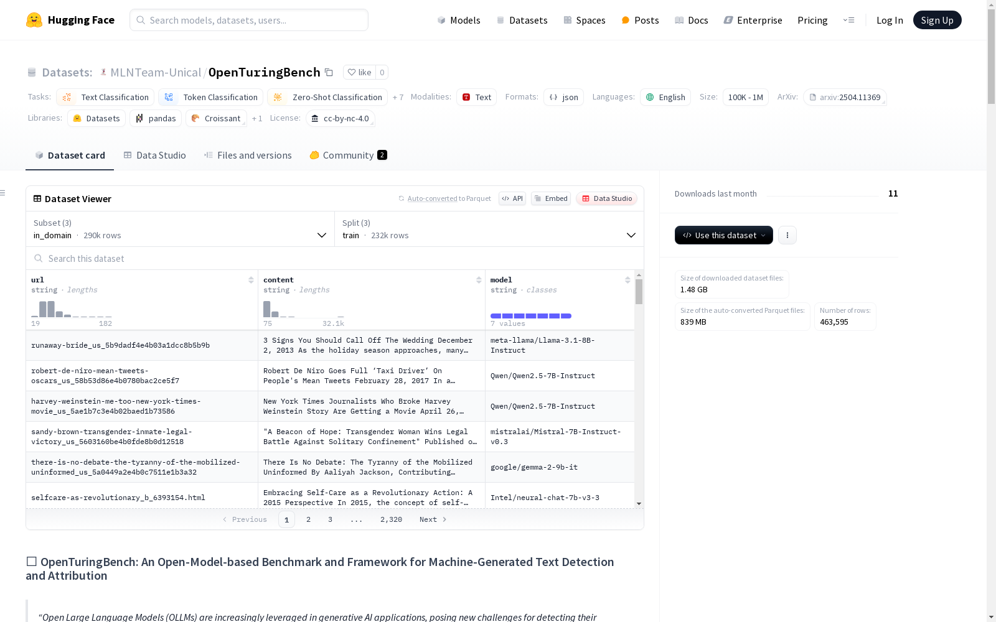Image resolution: width=996 pixels, height=622 pixels.
Task: Click the Token Classification task tag
Action: (x=210, y=97)
